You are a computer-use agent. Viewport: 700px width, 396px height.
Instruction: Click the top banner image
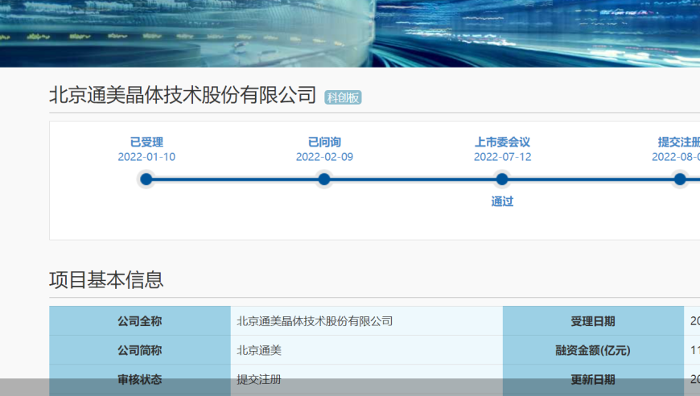point(350,34)
